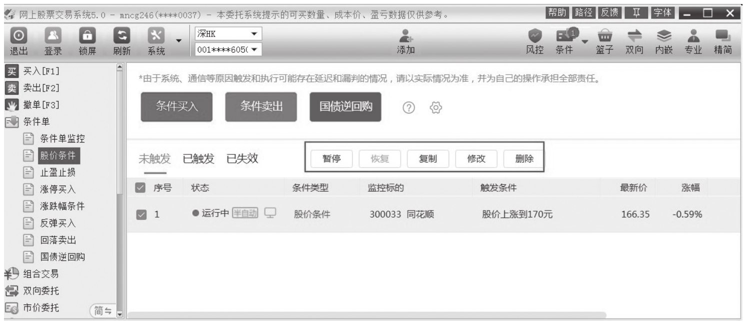Switch to the 已失效 tab
The height and width of the screenshot is (322, 744).
click(x=242, y=159)
